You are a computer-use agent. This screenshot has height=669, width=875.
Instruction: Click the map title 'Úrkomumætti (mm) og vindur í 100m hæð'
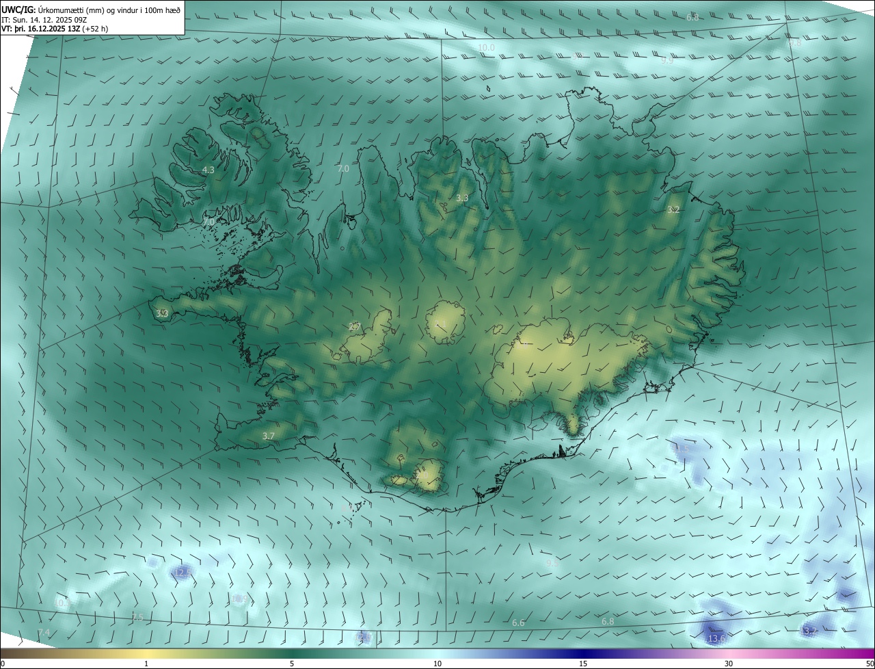pos(109,10)
